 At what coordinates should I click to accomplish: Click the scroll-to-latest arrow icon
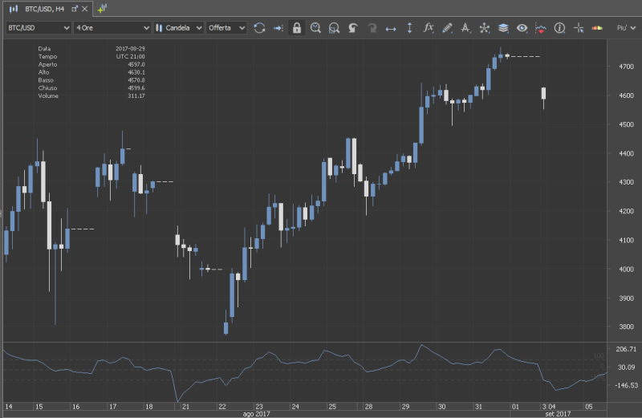click(278, 28)
